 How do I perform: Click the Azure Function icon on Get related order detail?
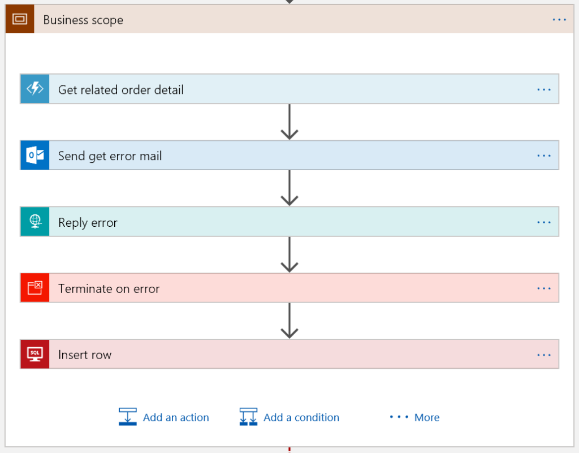[x=35, y=89]
